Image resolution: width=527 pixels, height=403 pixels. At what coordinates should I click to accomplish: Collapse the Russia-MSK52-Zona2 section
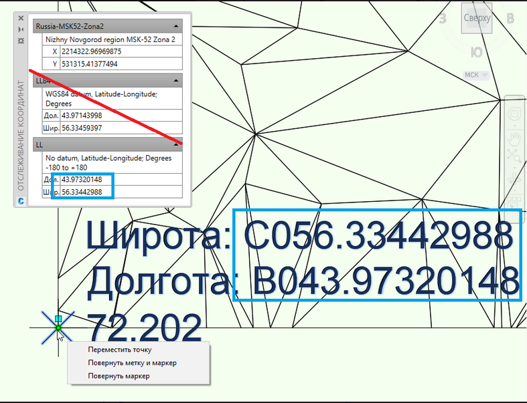click(176, 26)
